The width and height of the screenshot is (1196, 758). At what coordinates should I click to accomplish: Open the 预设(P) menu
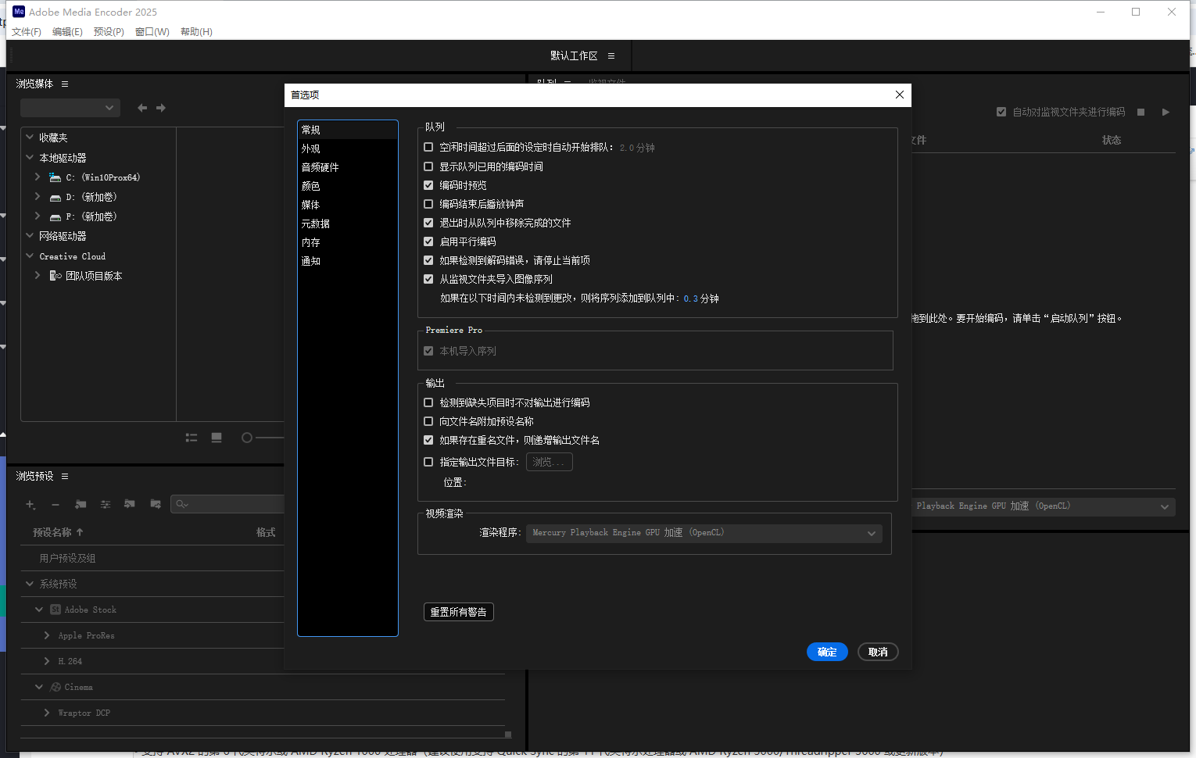click(x=109, y=32)
